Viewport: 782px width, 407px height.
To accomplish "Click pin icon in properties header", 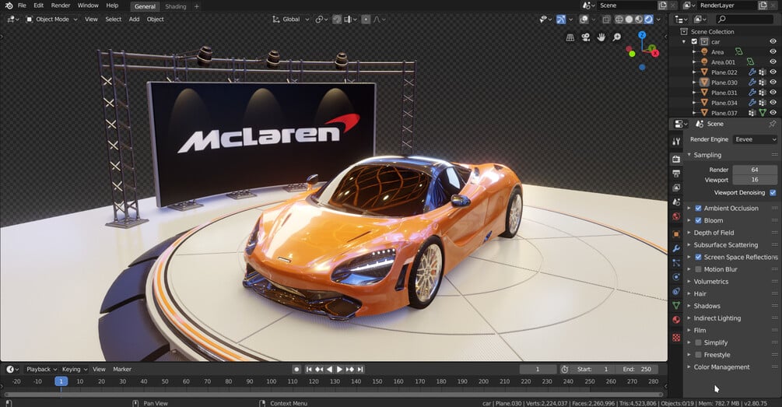I will (x=773, y=124).
